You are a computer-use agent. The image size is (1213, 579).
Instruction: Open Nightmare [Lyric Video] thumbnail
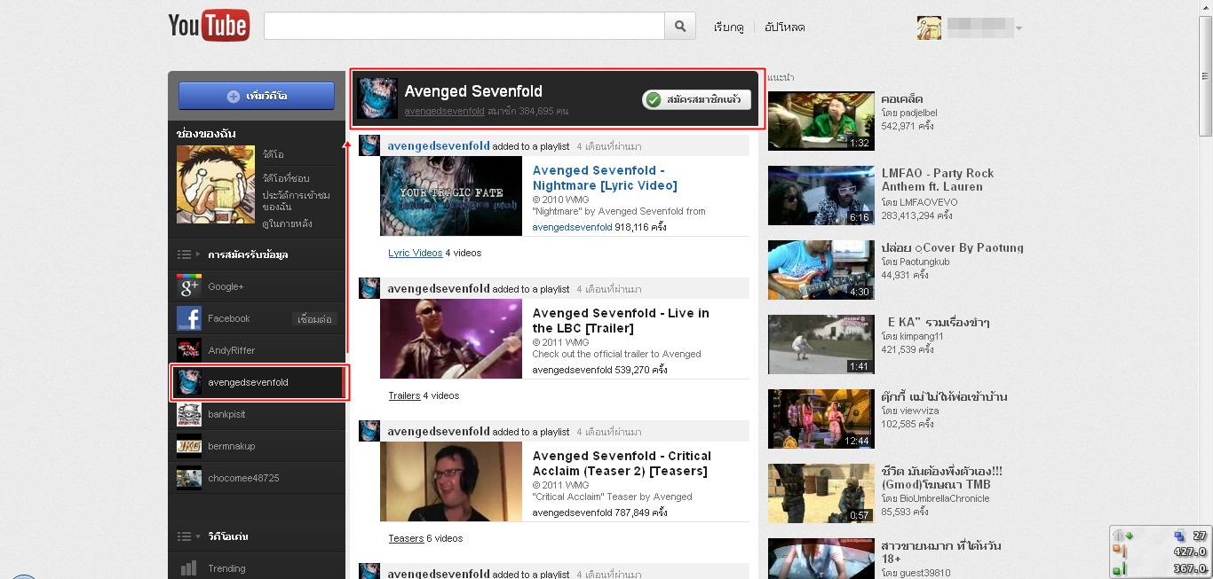451,196
